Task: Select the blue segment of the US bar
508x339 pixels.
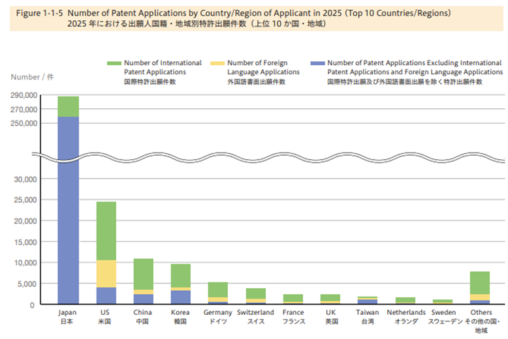Action: point(106,295)
